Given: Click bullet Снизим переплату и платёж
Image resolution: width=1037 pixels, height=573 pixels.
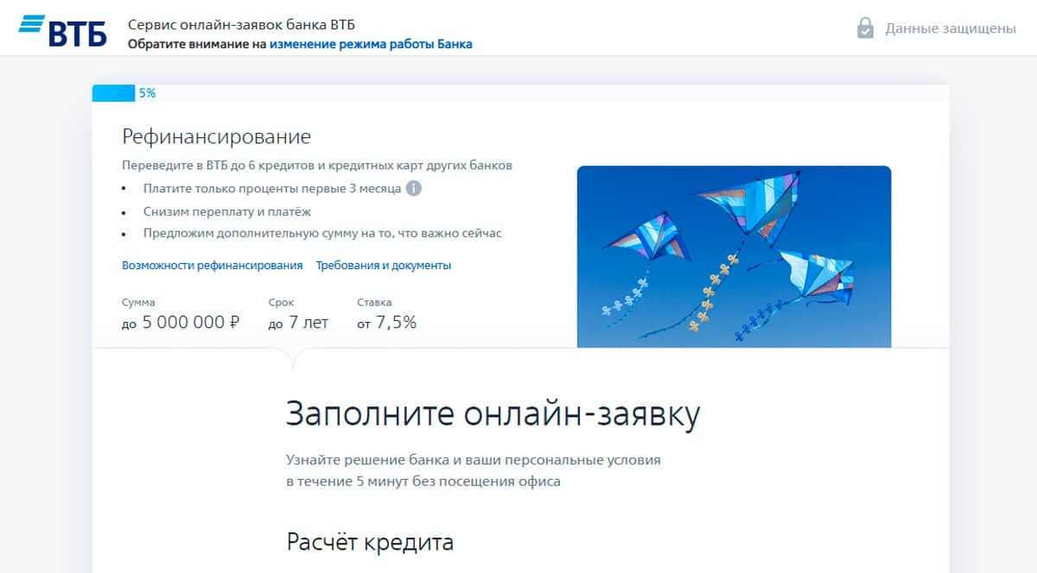Looking at the screenshot, I should point(227,211).
